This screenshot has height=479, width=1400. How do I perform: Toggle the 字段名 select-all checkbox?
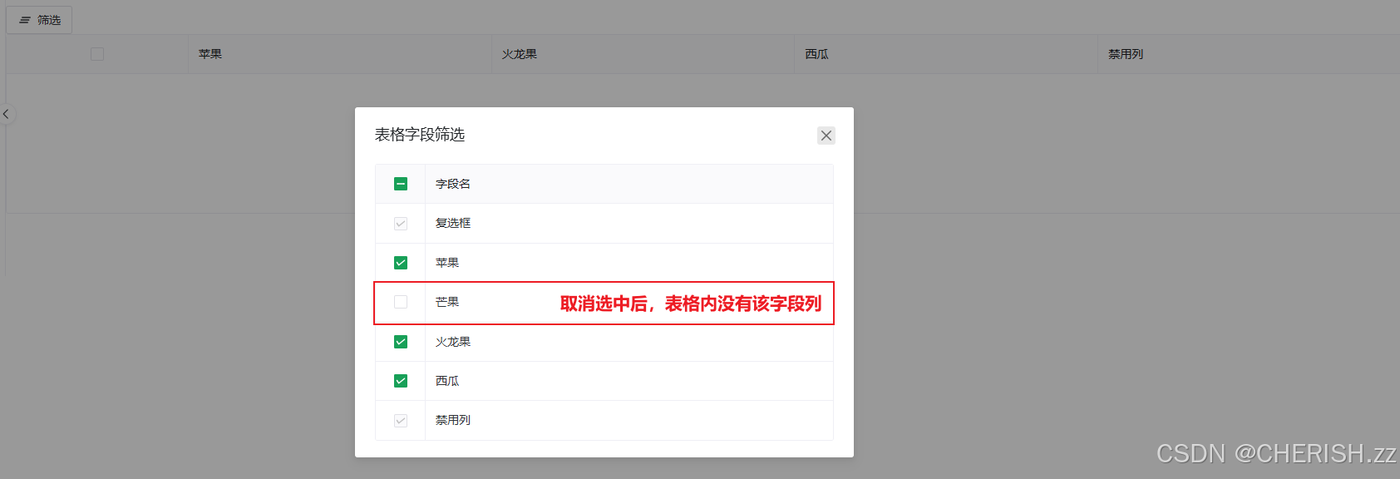point(401,184)
